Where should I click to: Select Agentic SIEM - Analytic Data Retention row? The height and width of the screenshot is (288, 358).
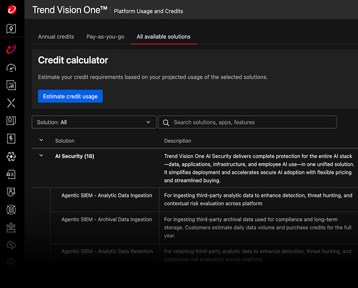click(107, 251)
